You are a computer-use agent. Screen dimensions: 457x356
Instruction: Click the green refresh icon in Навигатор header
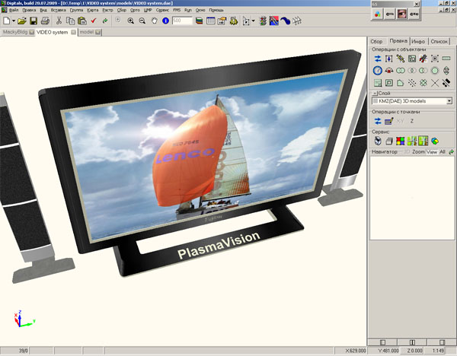[x=451, y=152]
